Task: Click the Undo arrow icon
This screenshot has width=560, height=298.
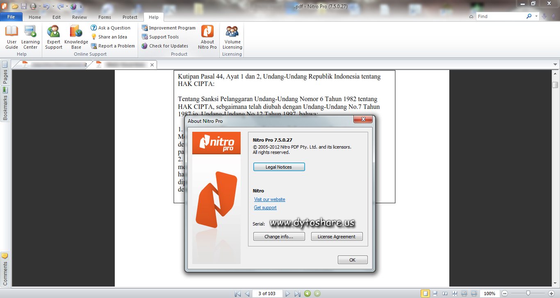Action: tap(46, 6)
